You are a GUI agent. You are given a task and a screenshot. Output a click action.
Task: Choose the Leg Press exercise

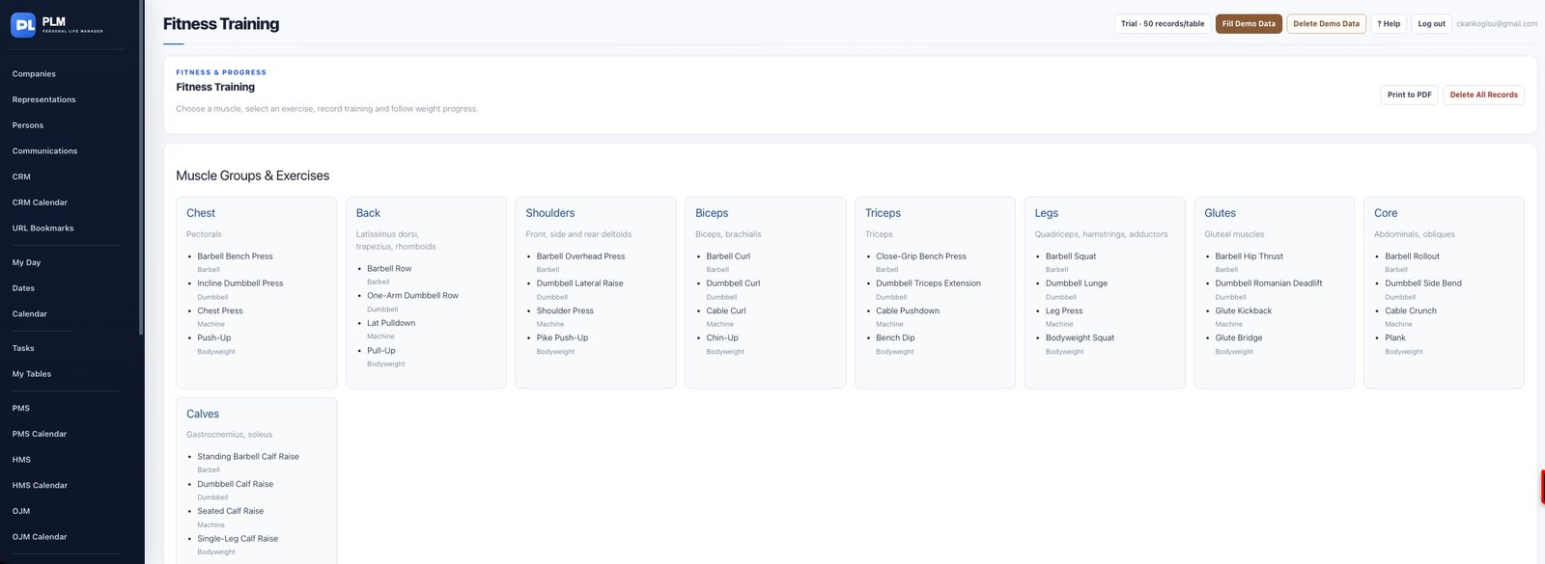tap(1064, 310)
